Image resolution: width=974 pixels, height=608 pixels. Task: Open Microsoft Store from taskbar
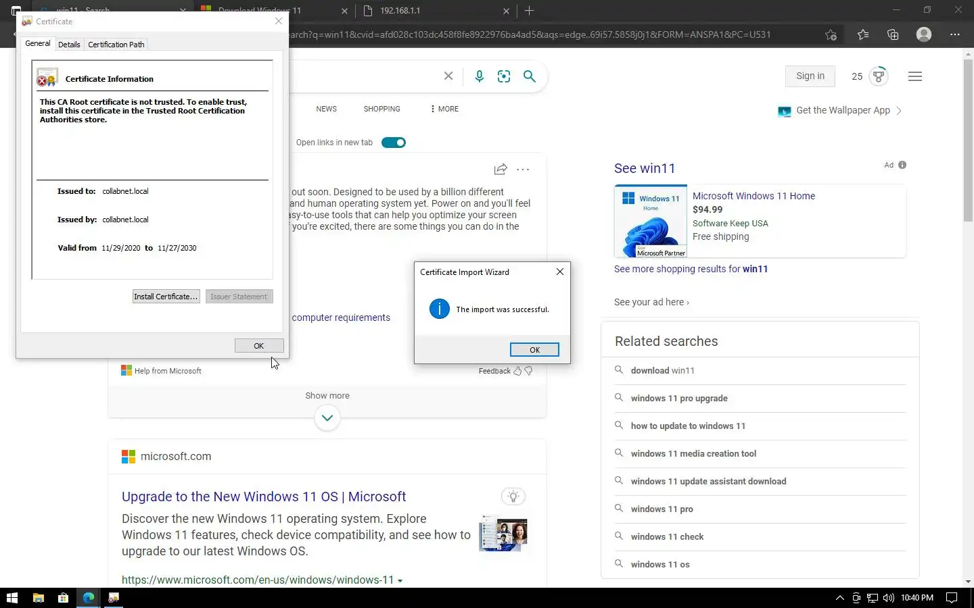[x=63, y=598]
